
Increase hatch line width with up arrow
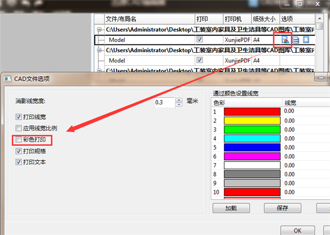(179, 100)
